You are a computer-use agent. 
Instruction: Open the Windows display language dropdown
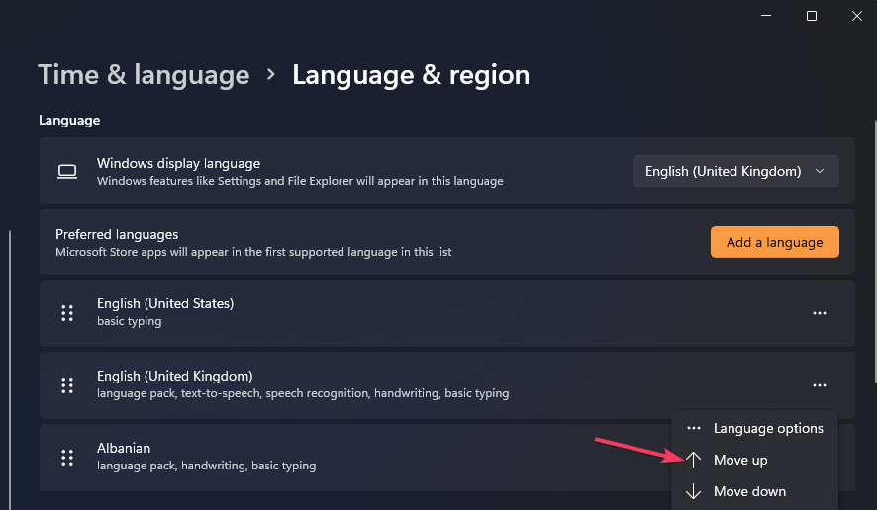[x=736, y=171]
